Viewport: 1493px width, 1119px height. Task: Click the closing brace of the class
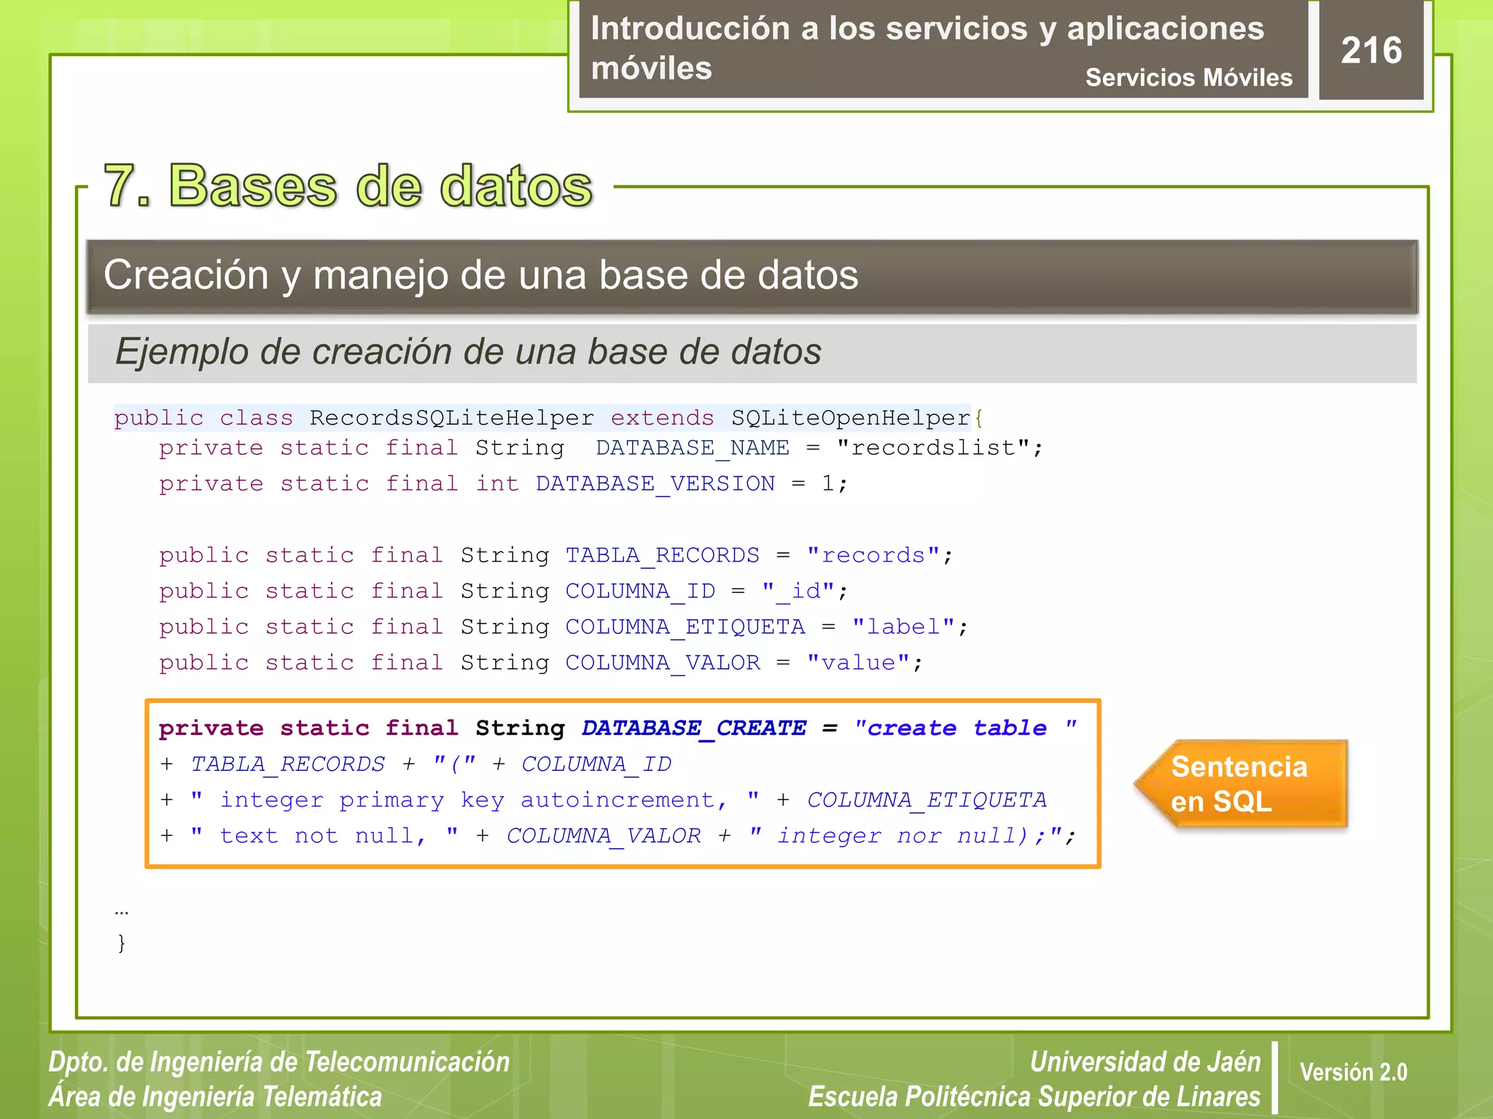tap(121, 943)
